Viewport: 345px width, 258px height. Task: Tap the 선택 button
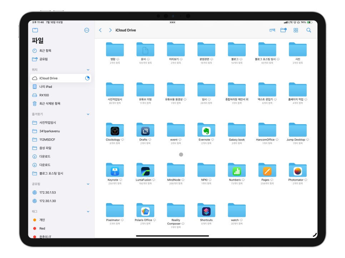(x=272, y=30)
